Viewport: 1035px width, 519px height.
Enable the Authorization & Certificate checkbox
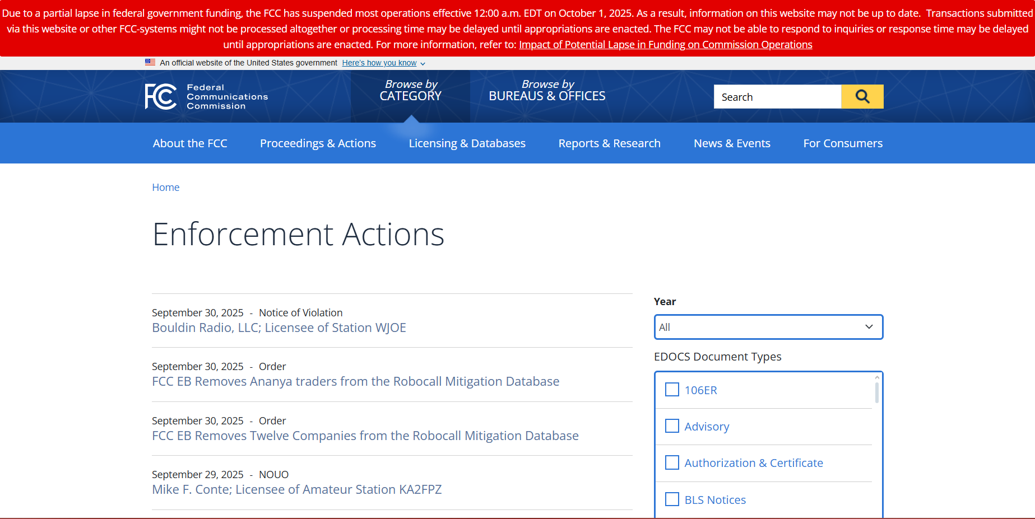coord(672,462)
